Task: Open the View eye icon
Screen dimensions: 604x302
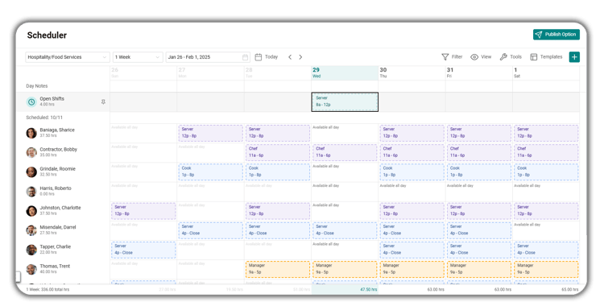Action: (474, 57)
